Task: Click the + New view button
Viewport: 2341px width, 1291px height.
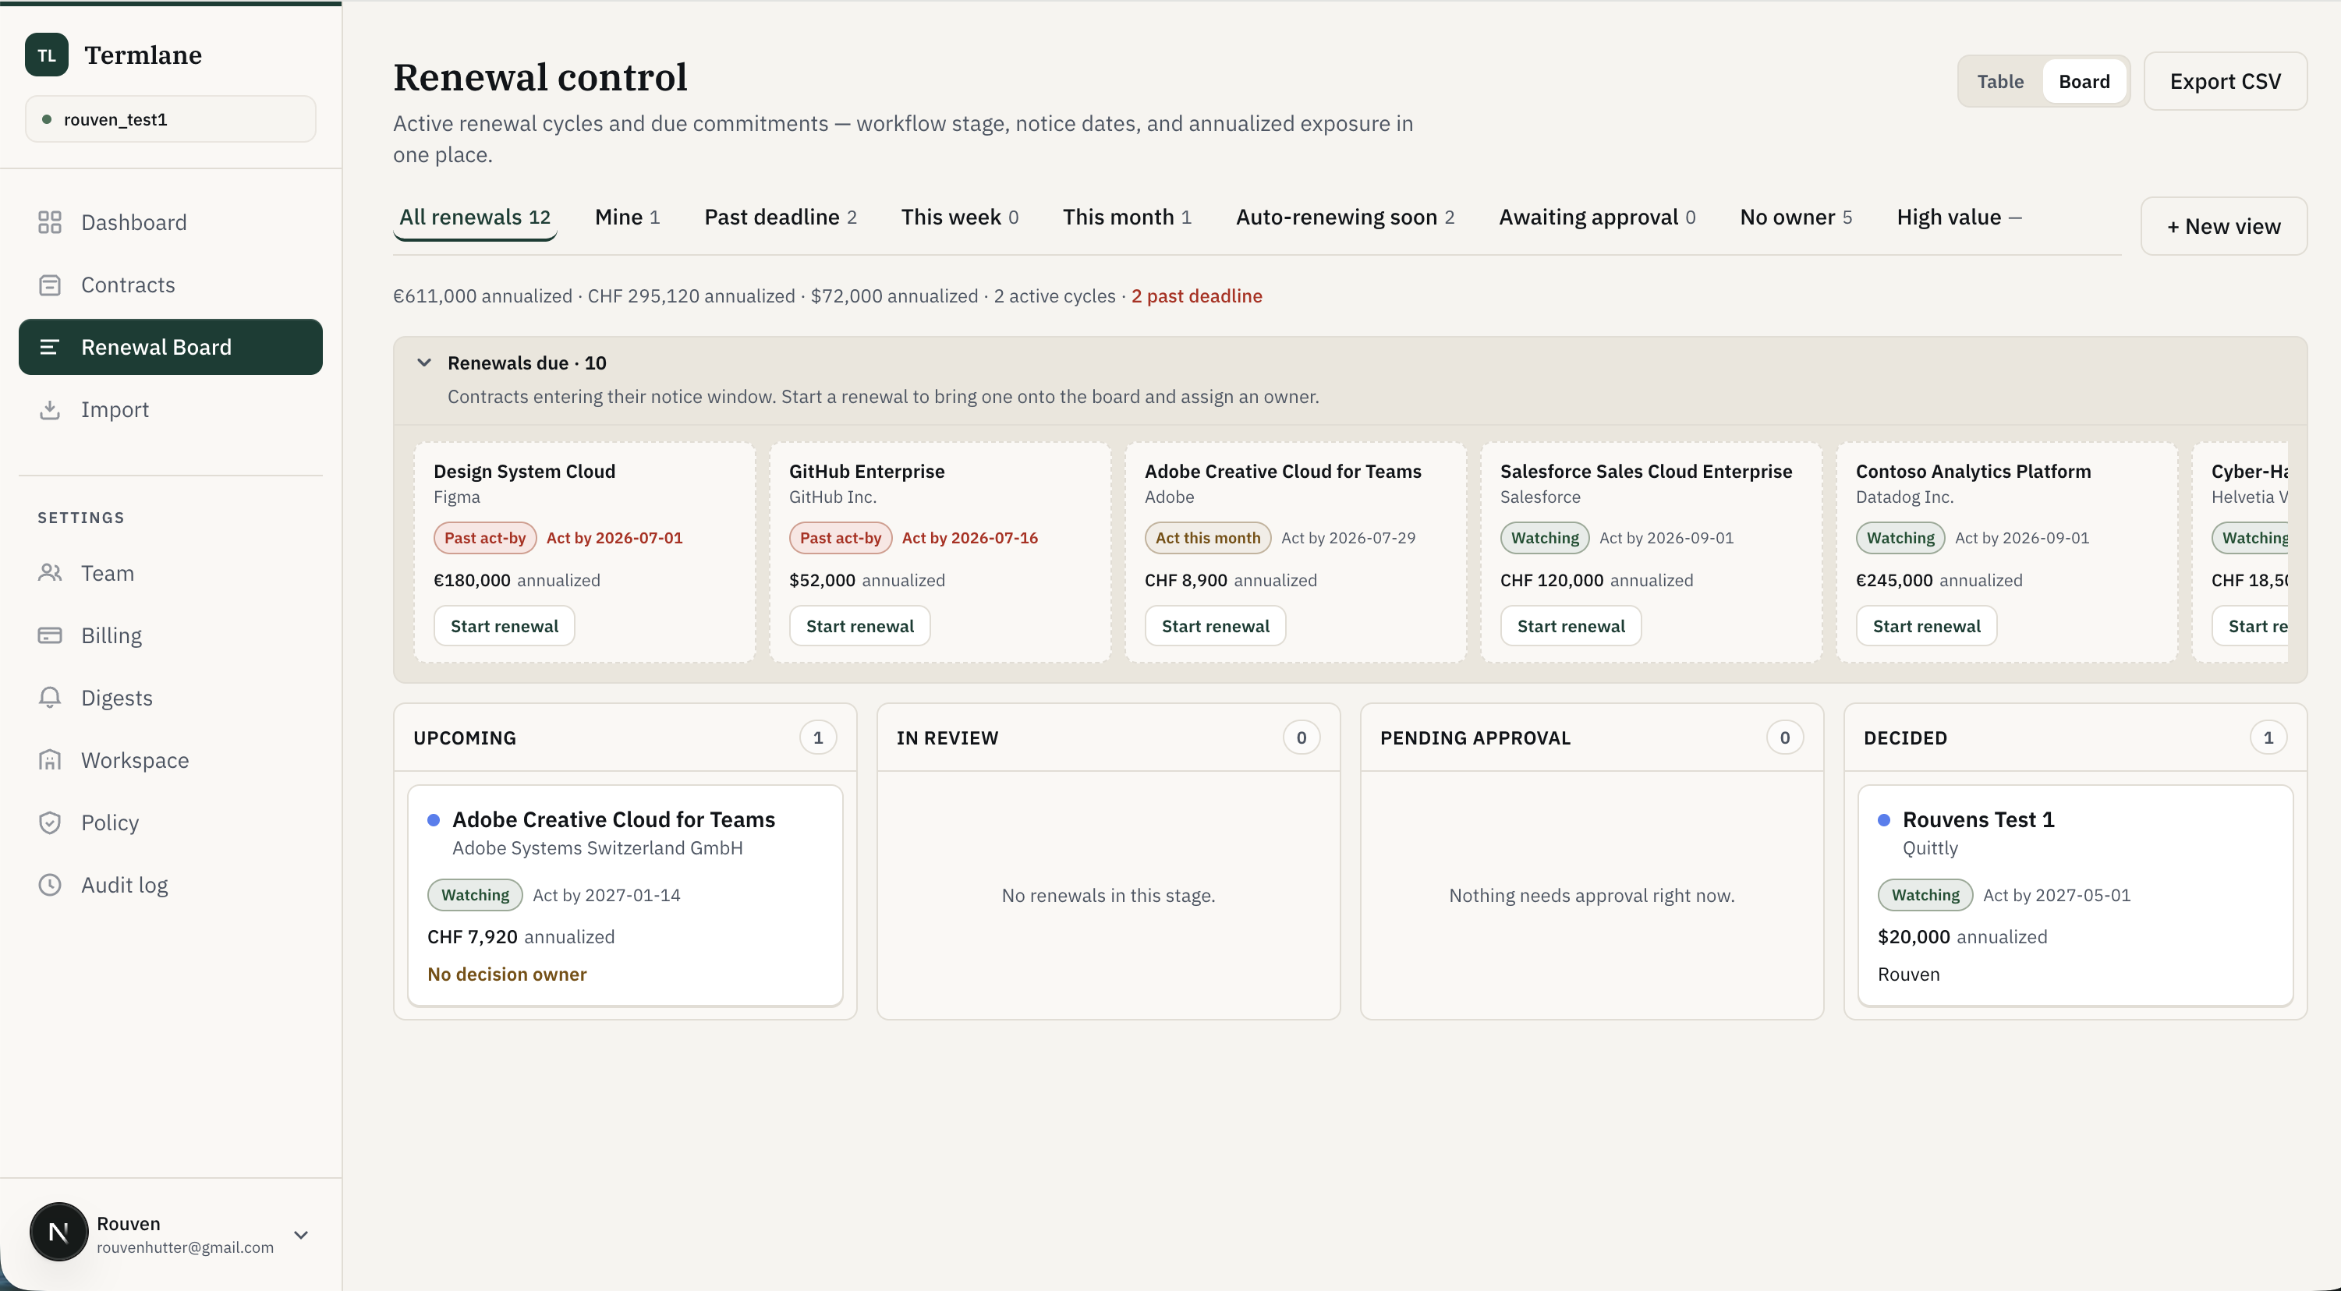Action: pos(2223,226)
